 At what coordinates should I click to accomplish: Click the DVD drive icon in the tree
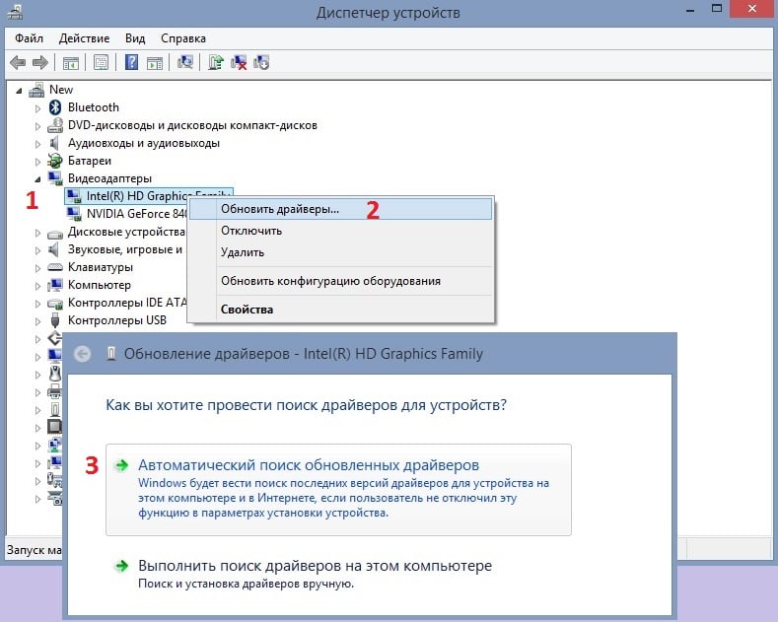coord(55,125)
